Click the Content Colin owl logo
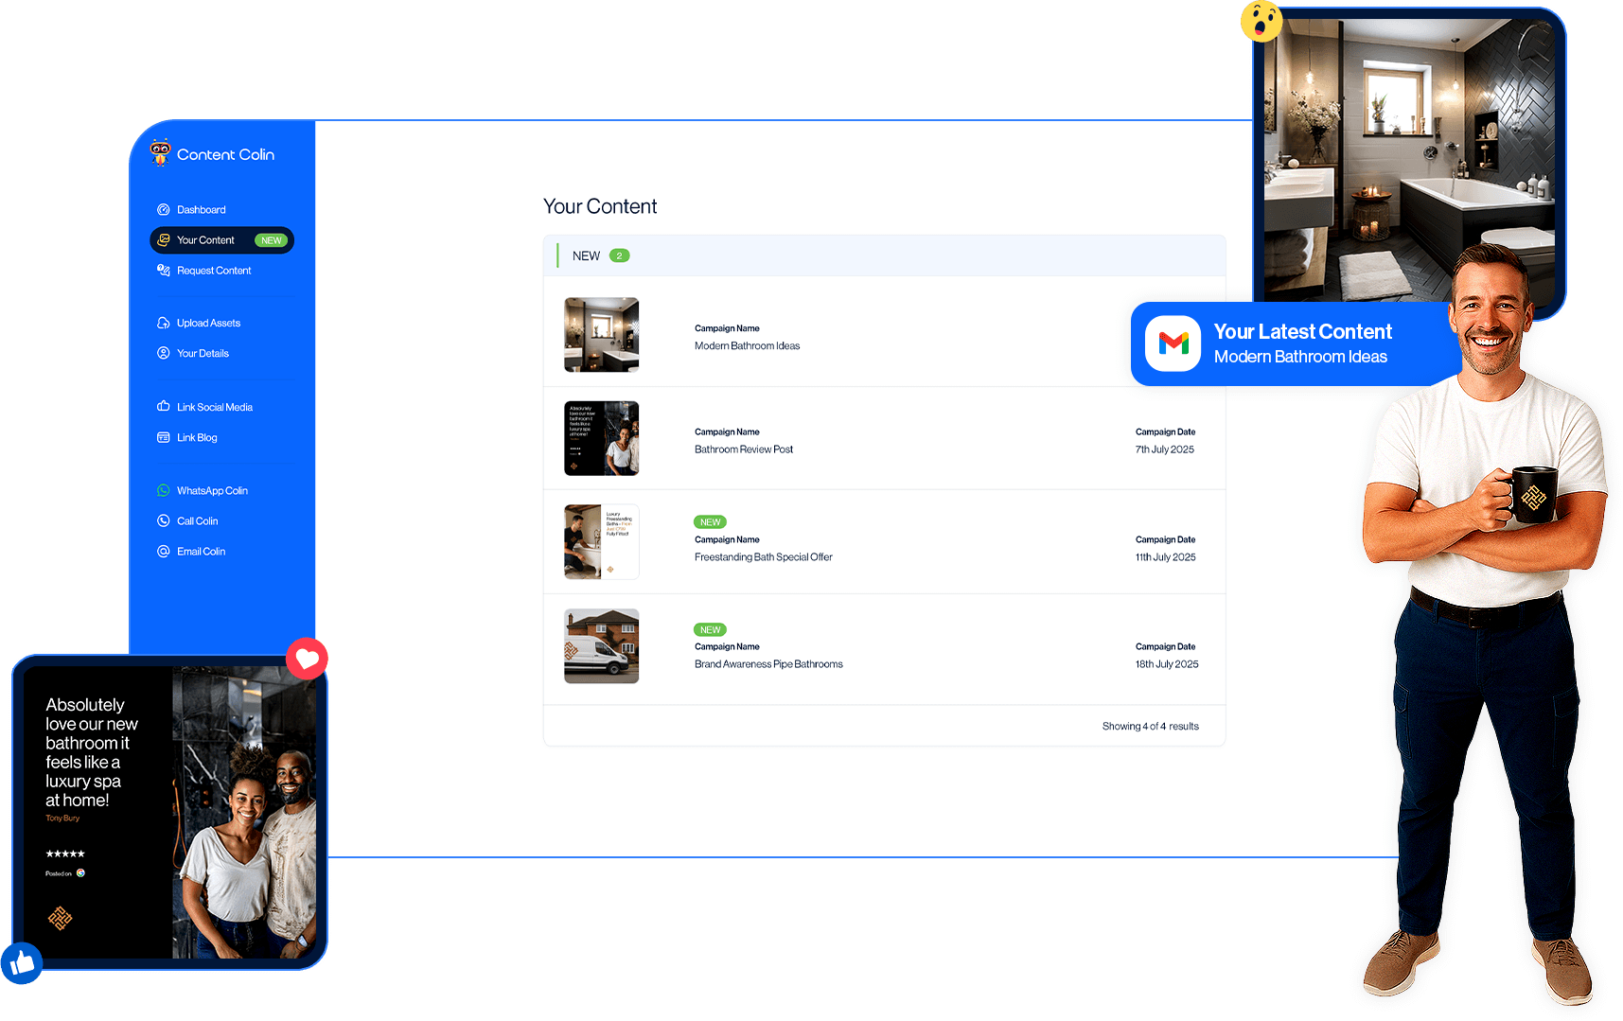Viewport: 1623px width, 1021px height. pos(160,152)
